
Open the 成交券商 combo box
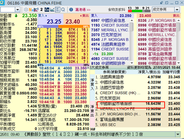(x=166, y=10)
